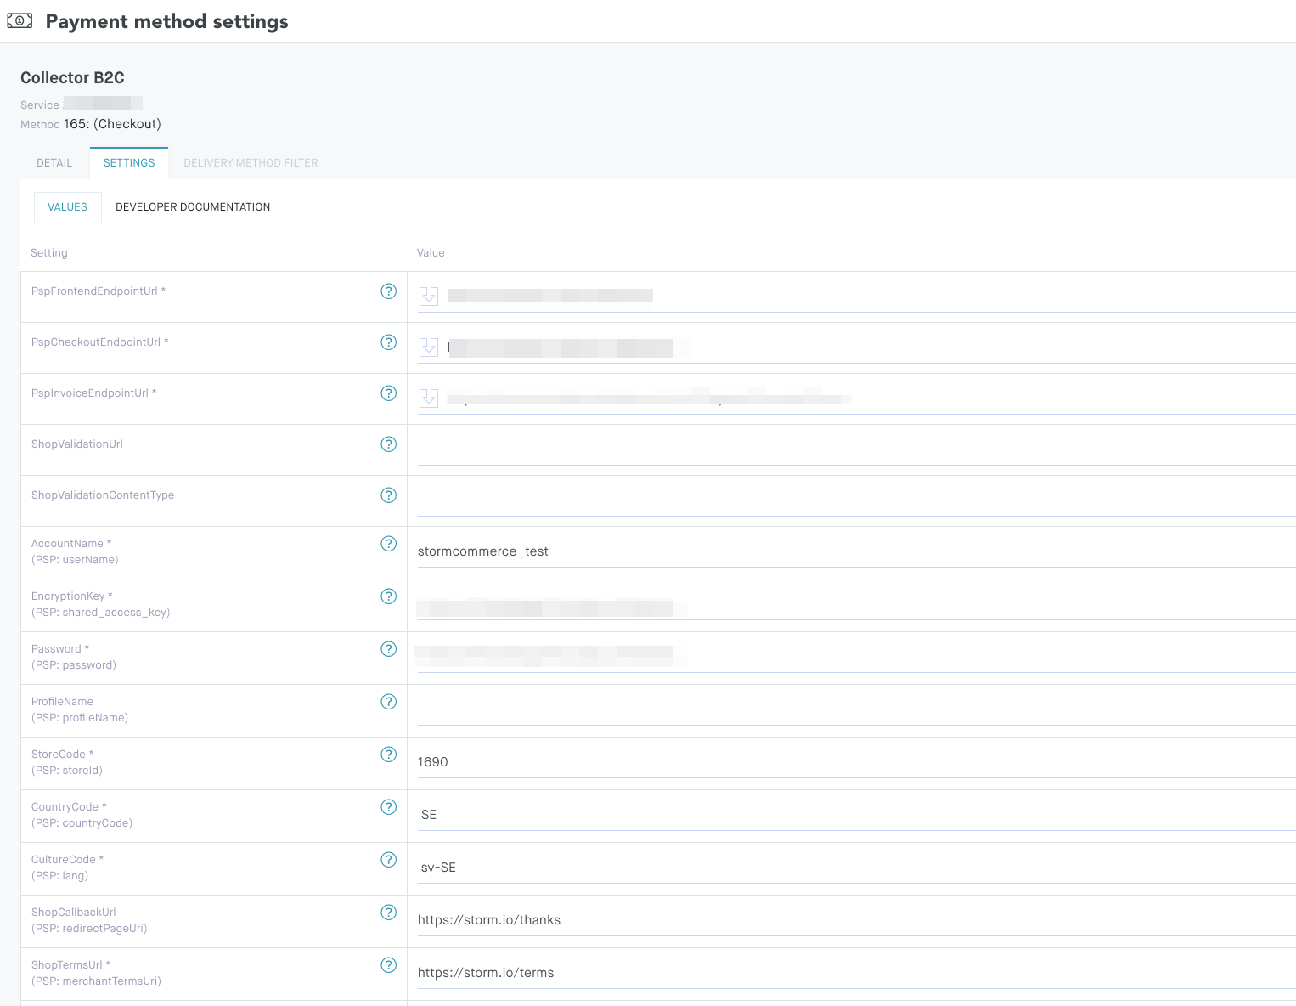Click the 'Value' column header
This screenshot has width=1296, height=1006.
click(431, 253)
